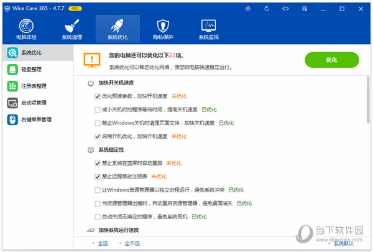Image resolution: width=373 pixels, height=252 pixels.
Task: Open the 系统监视 system monitor tab
Action: (209, 29)
